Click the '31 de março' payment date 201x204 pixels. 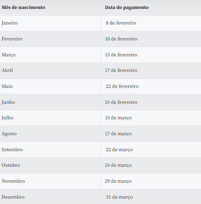[x=119, y=197]
